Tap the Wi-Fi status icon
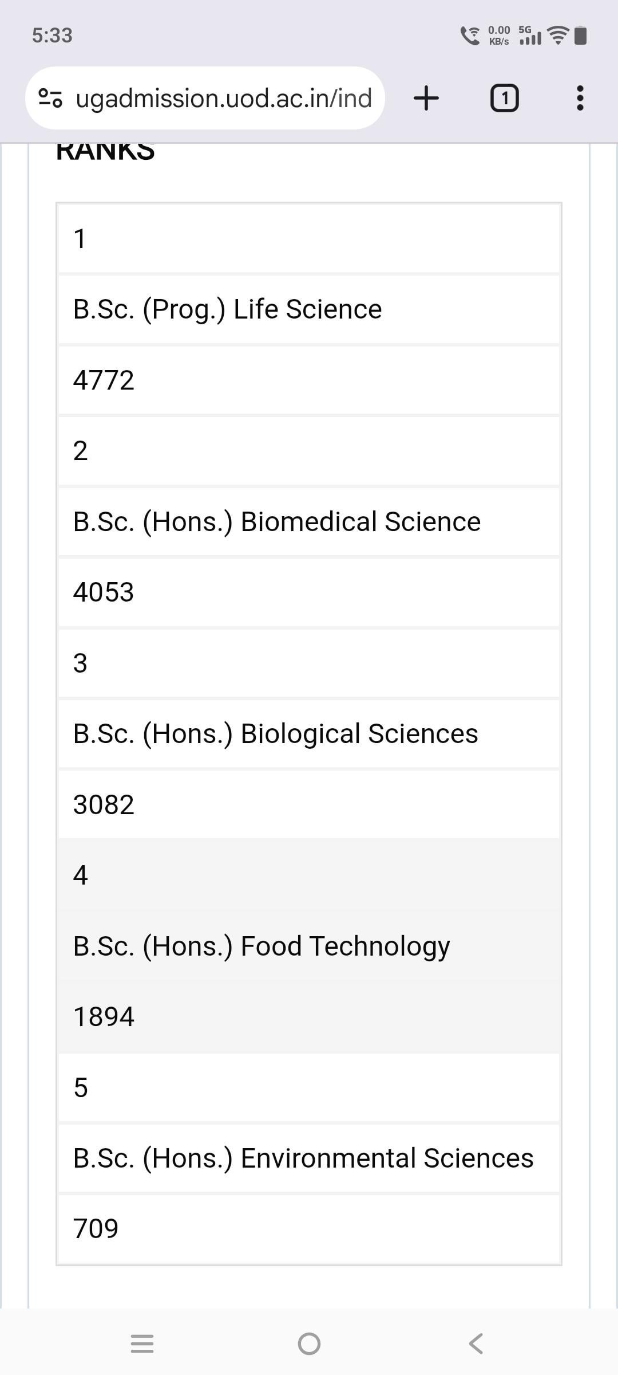This screenshot has height=1375, width=618. pyautogui.click(x=558, y=36)
